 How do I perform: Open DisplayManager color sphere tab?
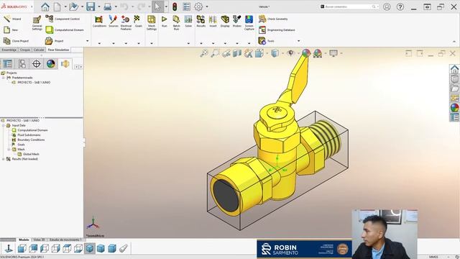[x=51, y=64]
